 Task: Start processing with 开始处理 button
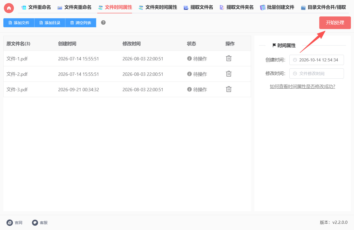(335, 23)
